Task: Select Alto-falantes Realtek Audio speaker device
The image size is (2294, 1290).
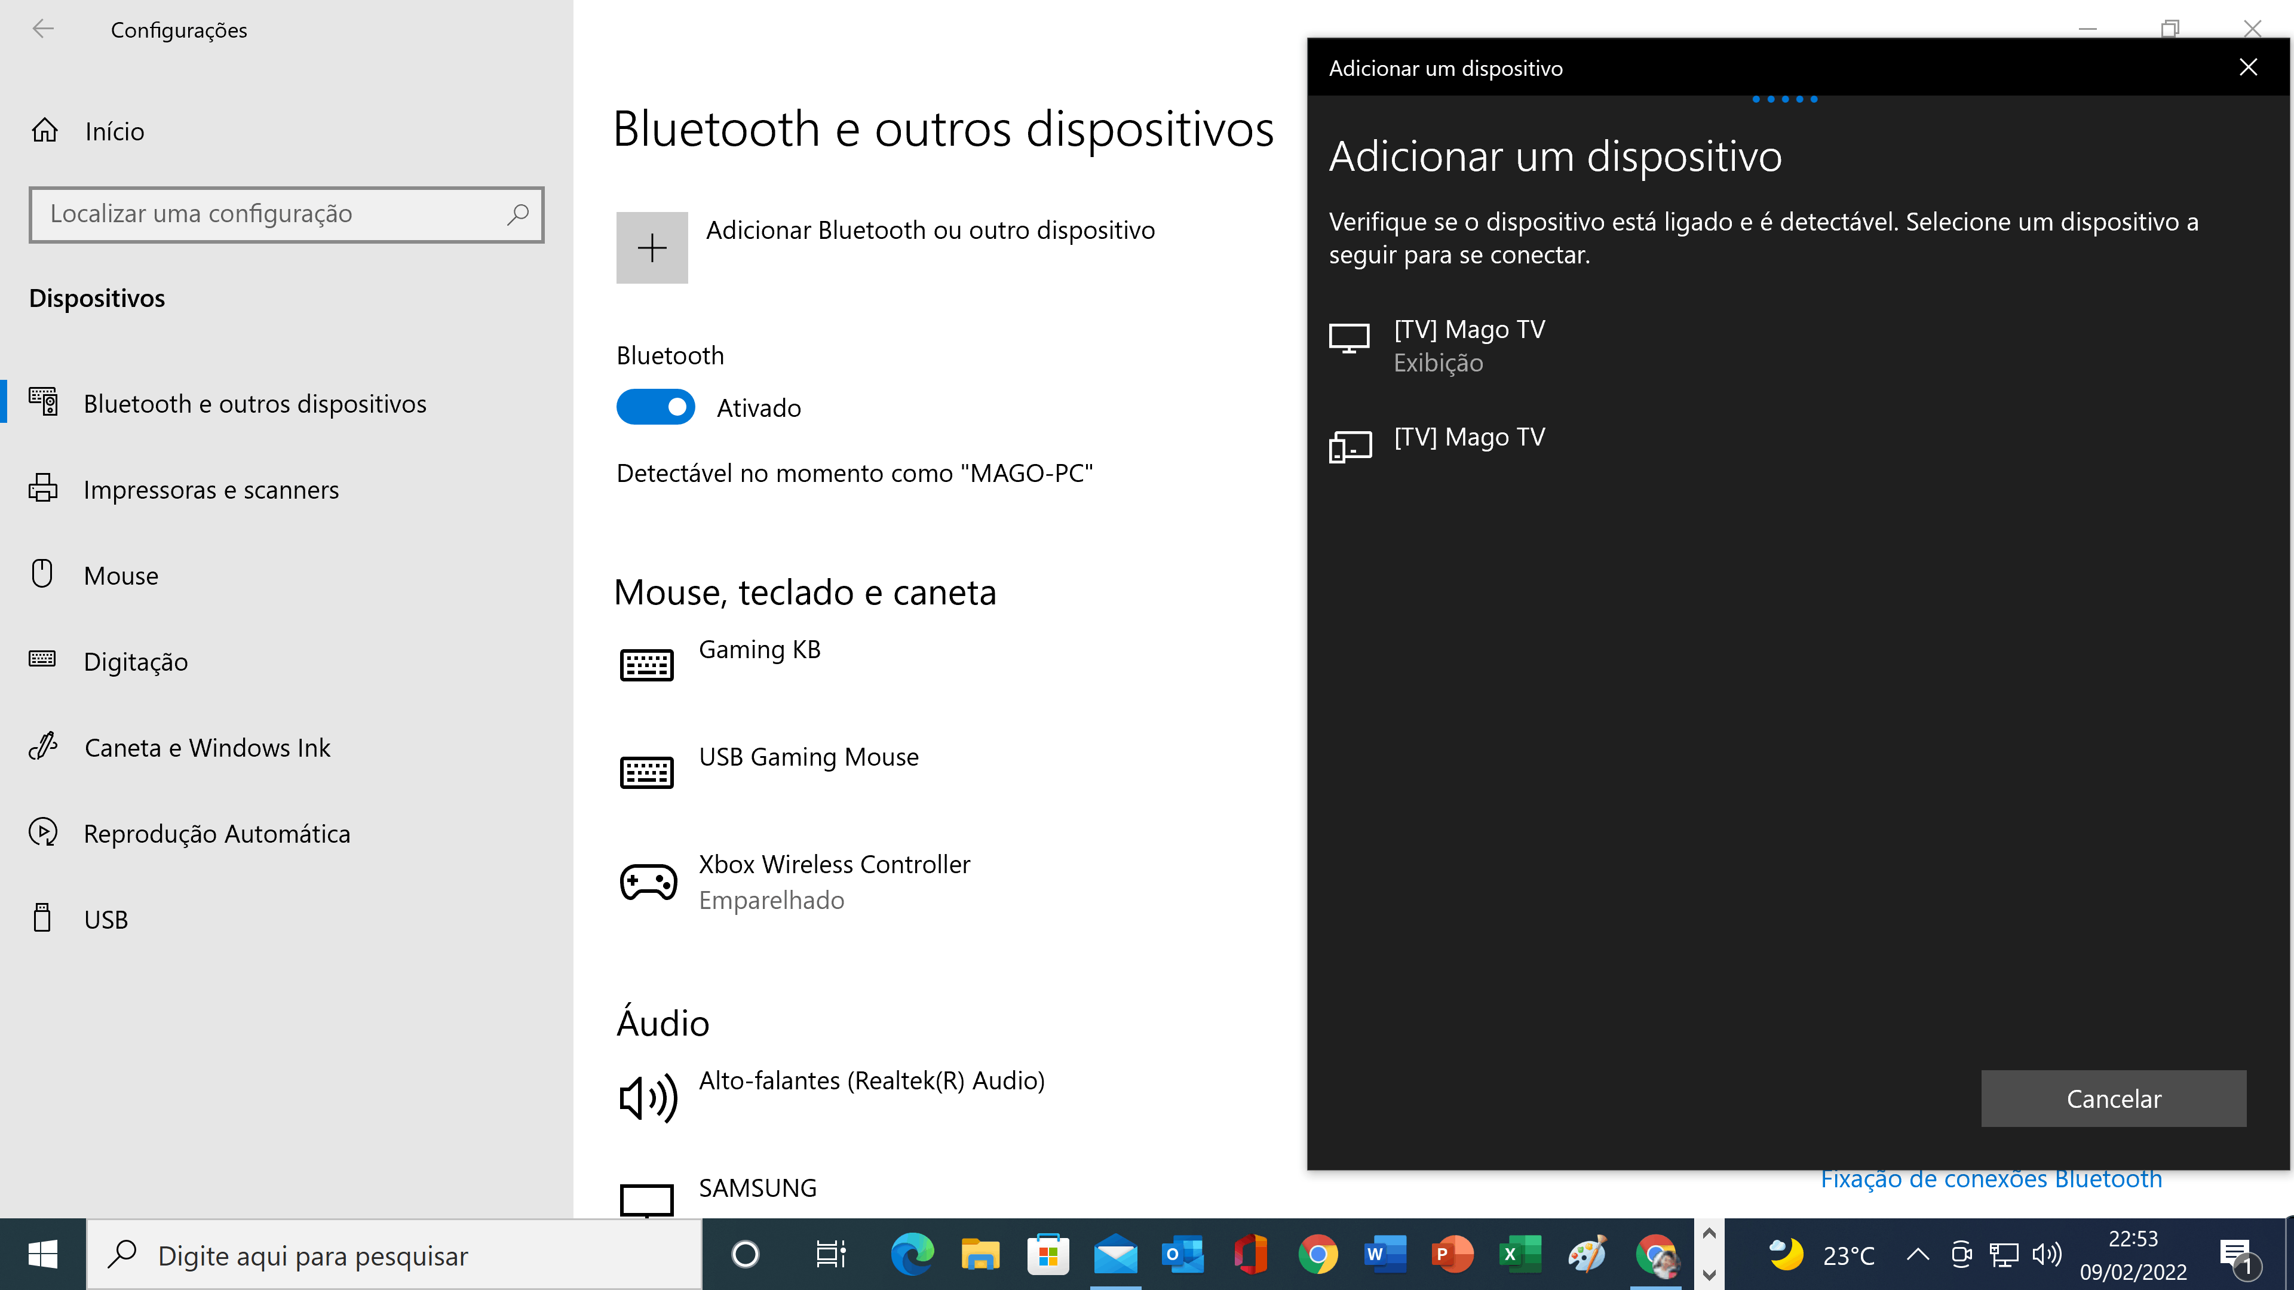Action: [871, 1081]
